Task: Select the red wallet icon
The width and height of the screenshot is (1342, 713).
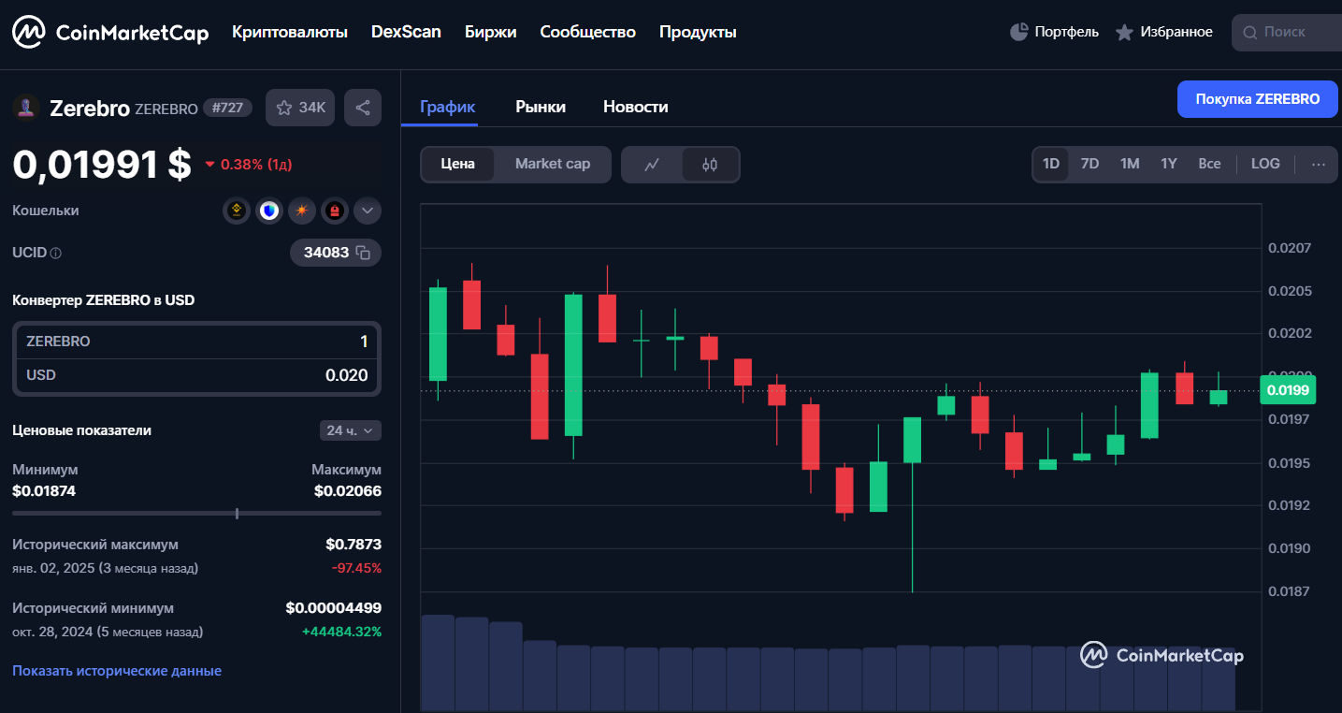Action: pyautogui.click(x=334, y=211)
